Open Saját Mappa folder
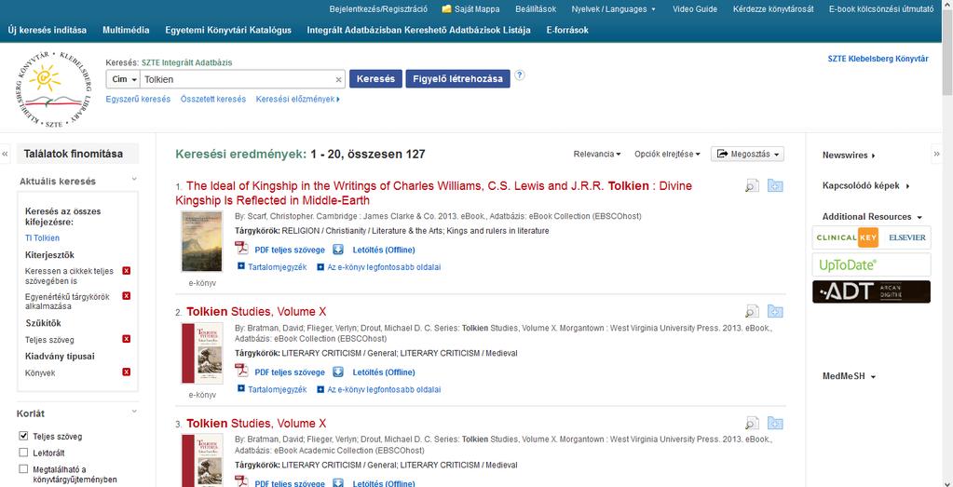Screen dimensions: 953x487 [x=470, y=9]
